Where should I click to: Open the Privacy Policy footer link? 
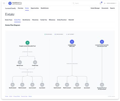[17, 96]
